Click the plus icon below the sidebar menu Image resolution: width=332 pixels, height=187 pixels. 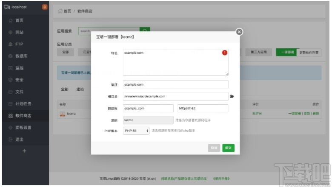[24, 151]
